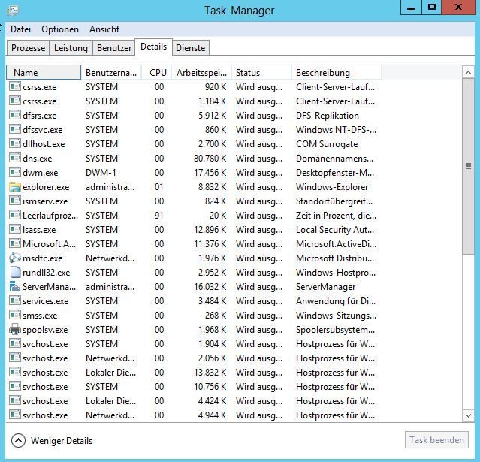
Task: Sort by the Beschreibung column header
Action: coord(337,73)
